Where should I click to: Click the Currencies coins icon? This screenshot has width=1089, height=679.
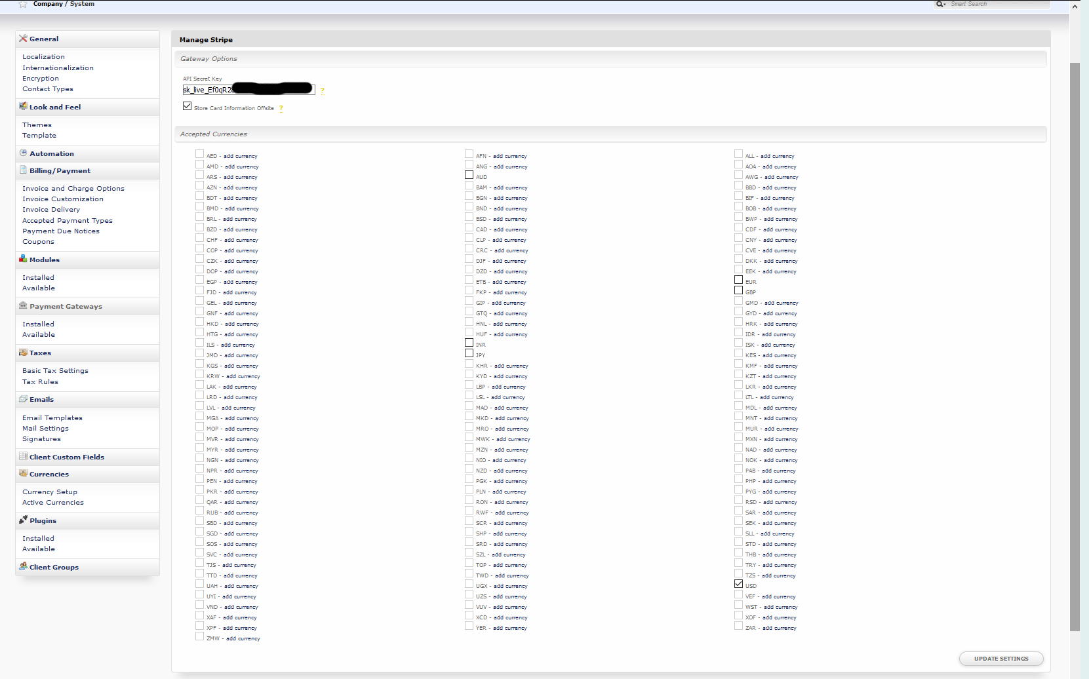23,473
